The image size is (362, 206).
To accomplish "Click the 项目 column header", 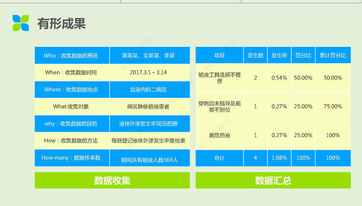I will click(x=219, y=55).
